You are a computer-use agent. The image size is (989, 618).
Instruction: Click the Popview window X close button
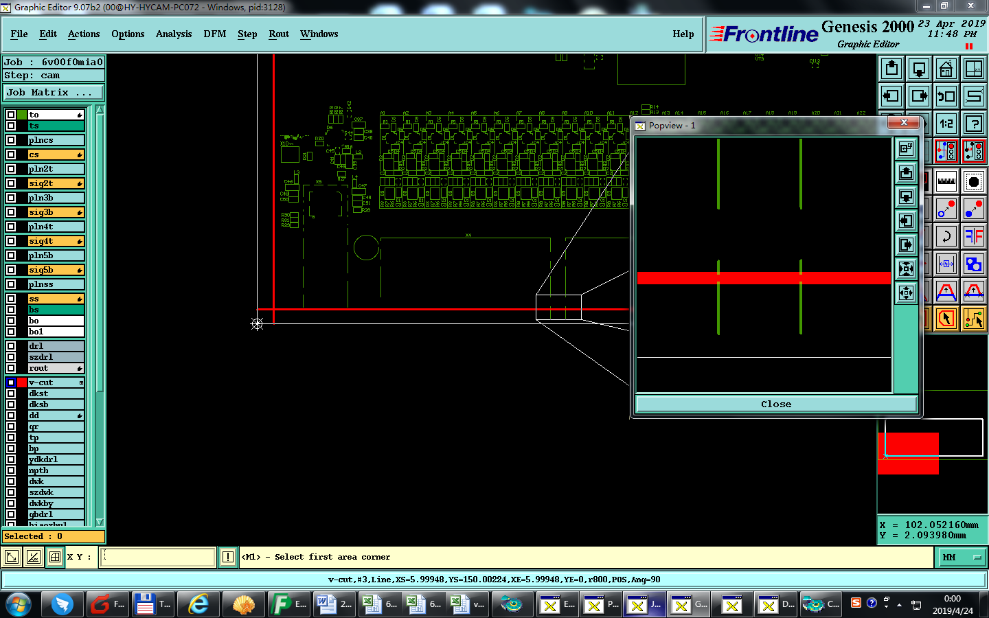905,122
